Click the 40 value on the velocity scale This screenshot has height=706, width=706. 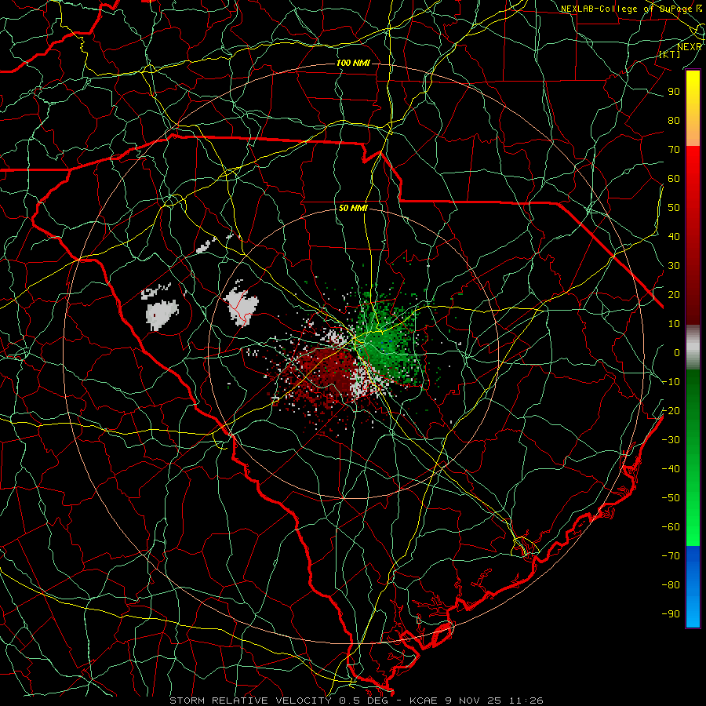coord(674,237)
